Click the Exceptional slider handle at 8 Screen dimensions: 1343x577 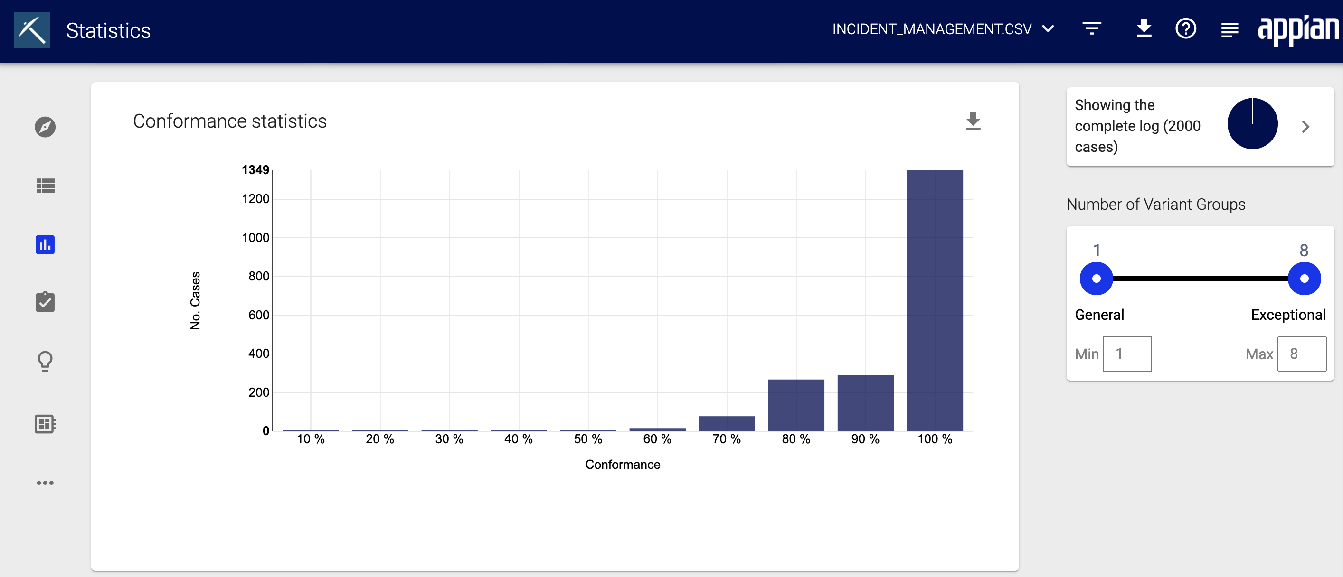coord(1304,279)
